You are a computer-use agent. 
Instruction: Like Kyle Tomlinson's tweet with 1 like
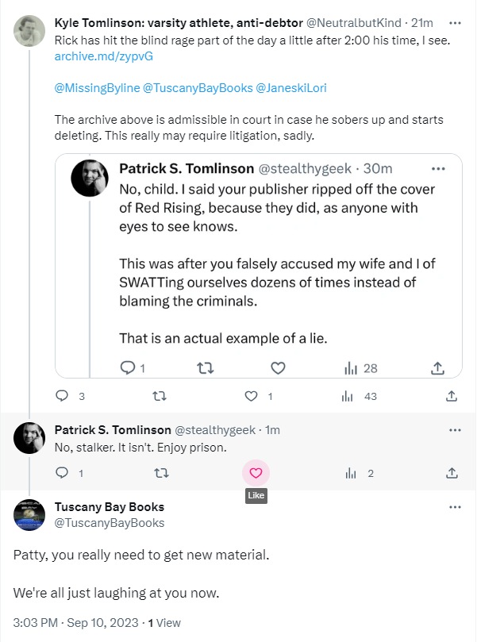pyautogui.click(x=252, y=395)
